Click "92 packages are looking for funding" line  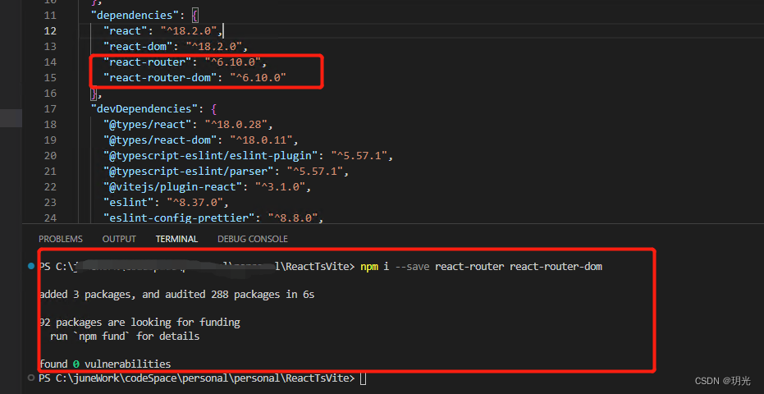pos(140,323)
